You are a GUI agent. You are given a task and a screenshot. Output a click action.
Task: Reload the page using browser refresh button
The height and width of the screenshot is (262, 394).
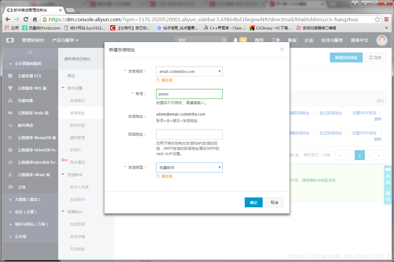26,19
